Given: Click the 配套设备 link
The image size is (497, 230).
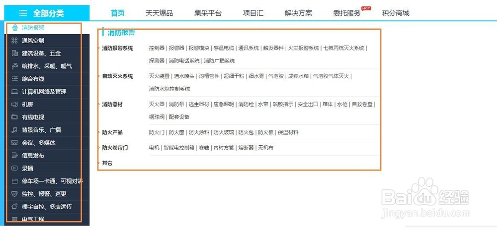Looking at the screenshot, I should pos(179,117).
